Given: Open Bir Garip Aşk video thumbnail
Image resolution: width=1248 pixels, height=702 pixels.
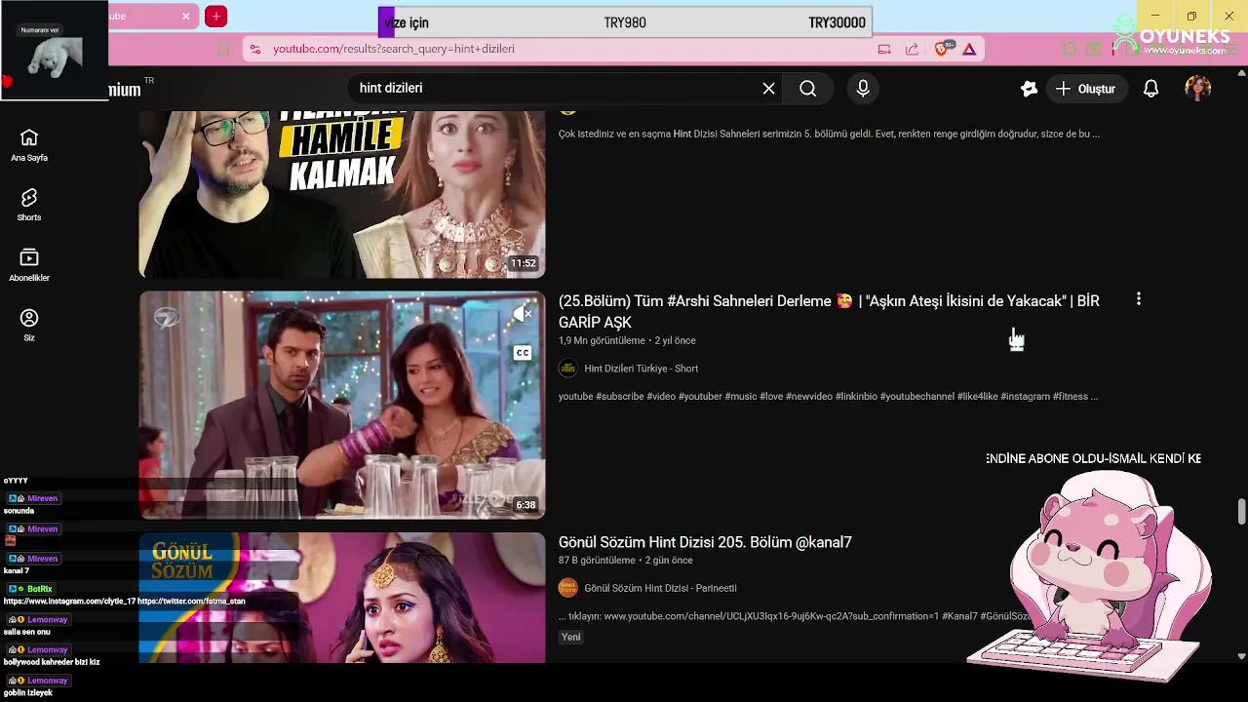Looking at the screenshot, I should (x=342, y=405).
